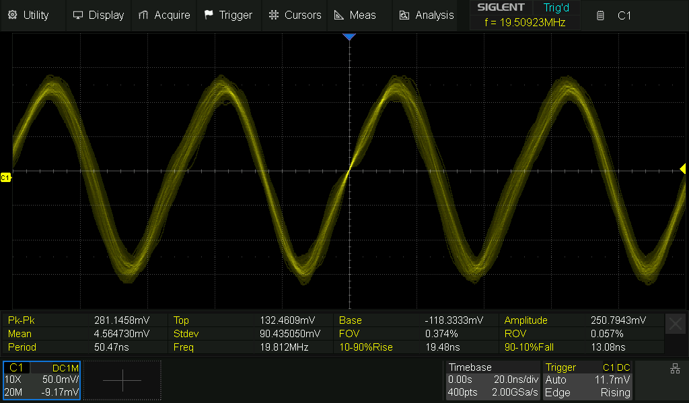The image size is (689, 403).
Task: Select the Stdev value 90.435050mV
Action: tap(290, 334)
